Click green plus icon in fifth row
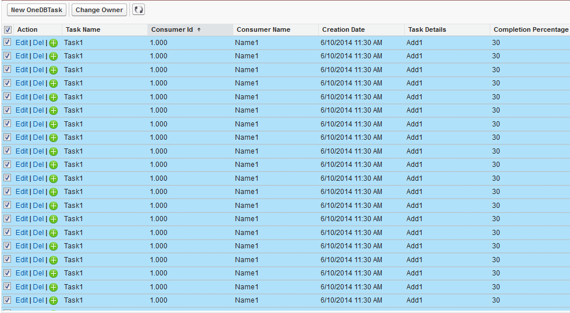Screen dimensions: 570x313 [x=53, y=97]
